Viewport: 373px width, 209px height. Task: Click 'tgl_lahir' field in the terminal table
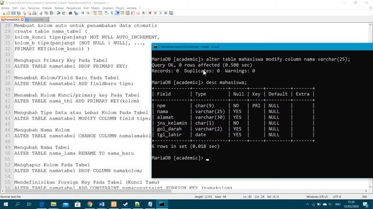169,135
